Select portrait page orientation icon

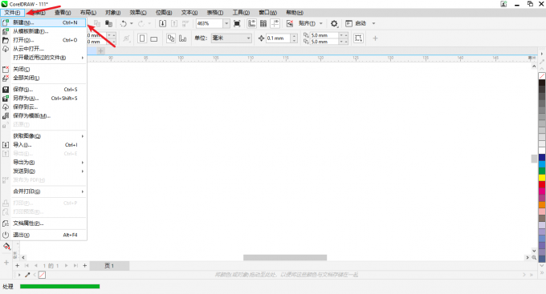tap(142, 38)
